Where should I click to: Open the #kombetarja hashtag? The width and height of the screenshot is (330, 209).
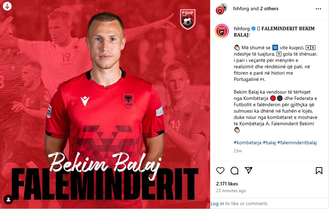coord(247,142)
